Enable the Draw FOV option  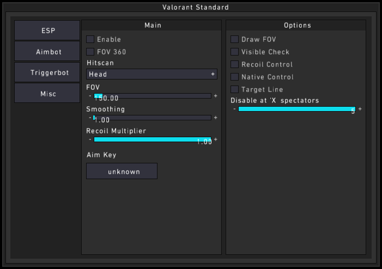235,39
